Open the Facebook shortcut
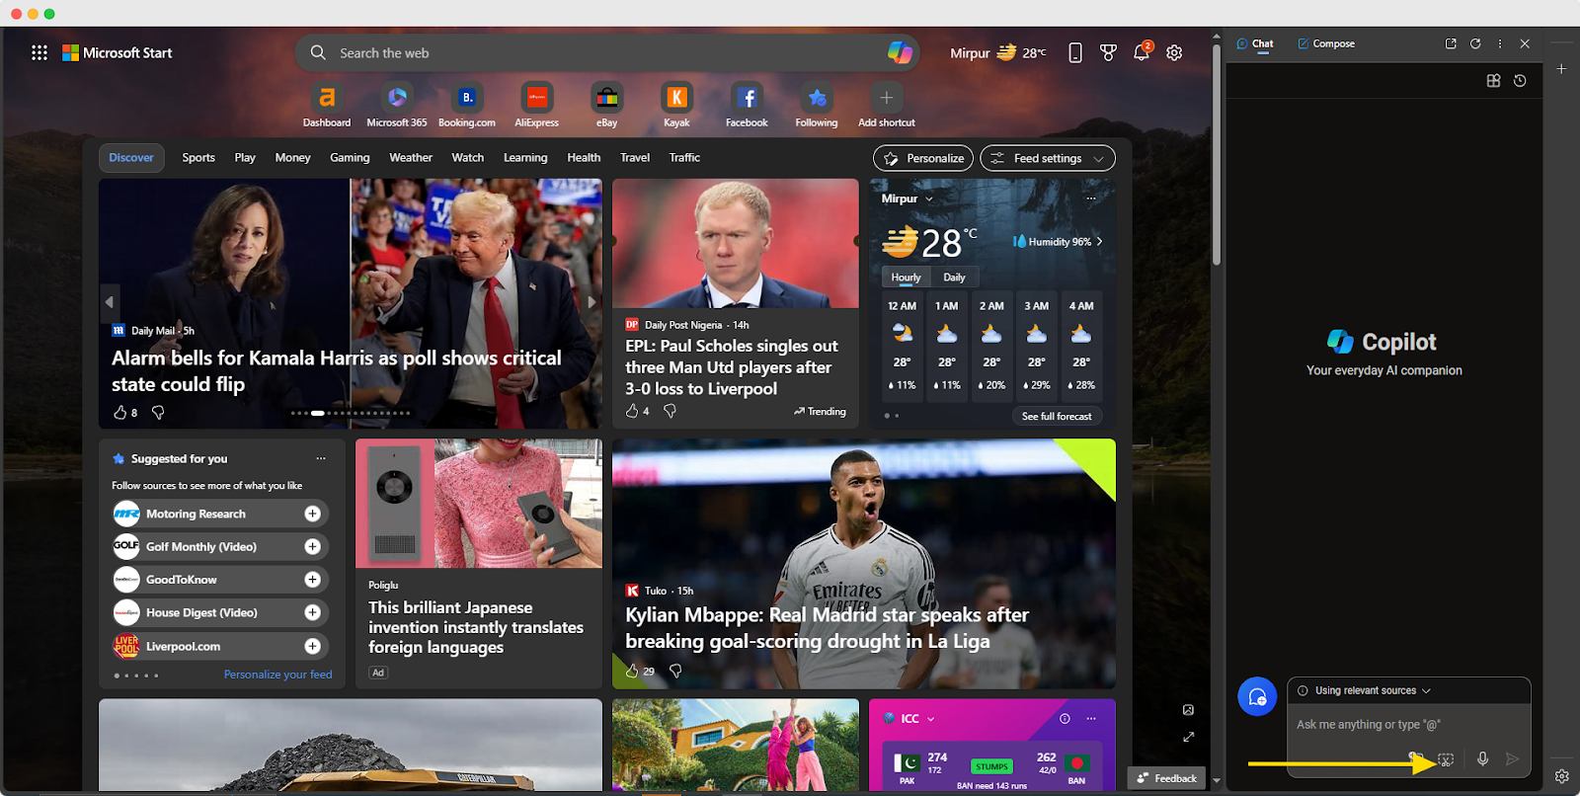The height and width of the screenshot is (796, 1580). (747, 105)
